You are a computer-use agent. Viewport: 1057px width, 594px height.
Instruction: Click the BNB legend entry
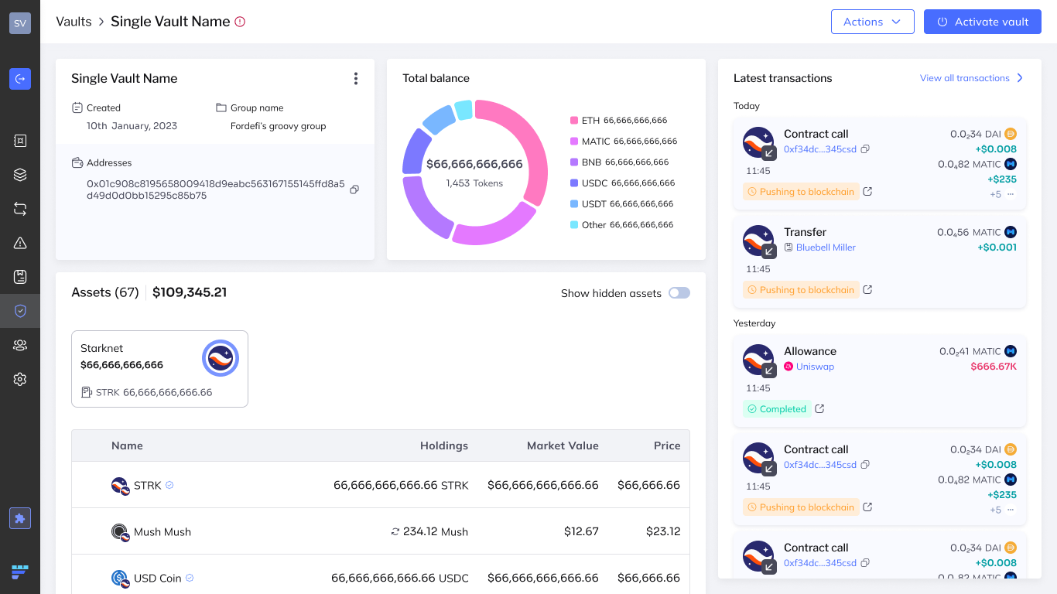coord(620,162)
